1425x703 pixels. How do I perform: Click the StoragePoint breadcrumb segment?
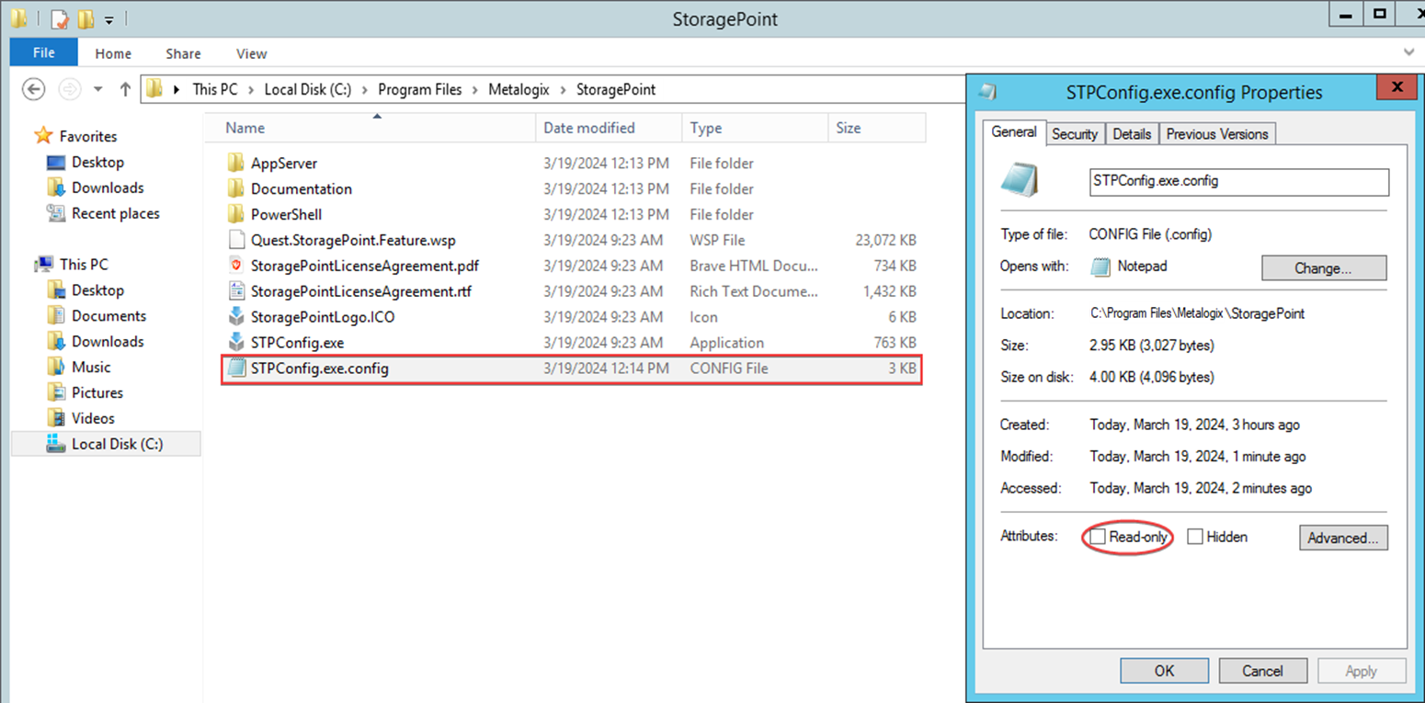616,90
